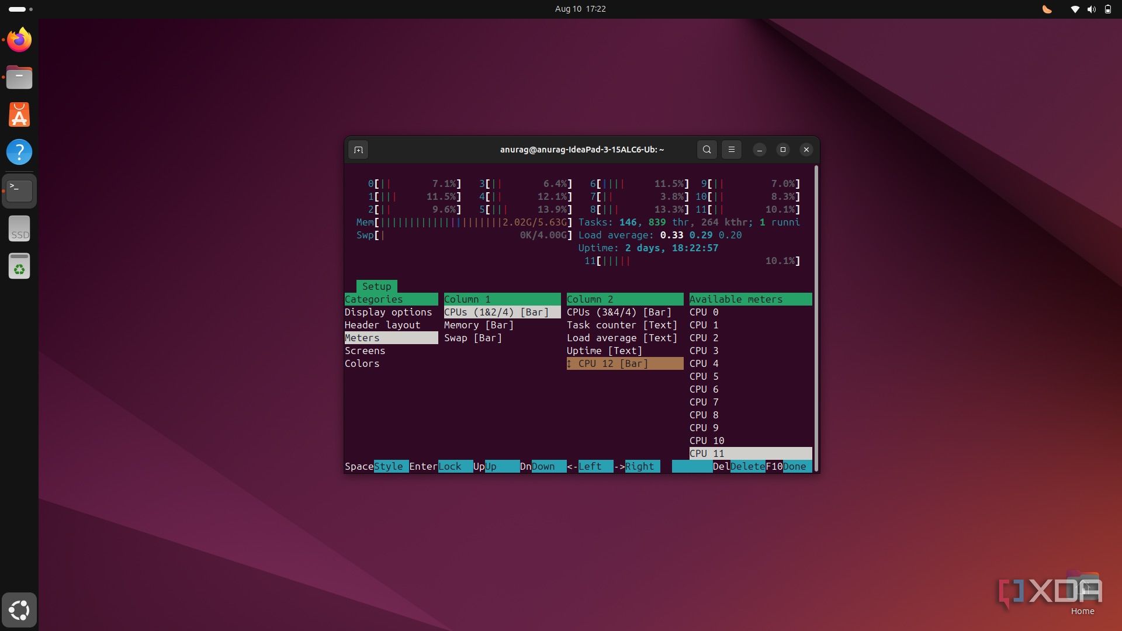Click Lock function key button
This screenshot has height=631, width=1122.
455,466
